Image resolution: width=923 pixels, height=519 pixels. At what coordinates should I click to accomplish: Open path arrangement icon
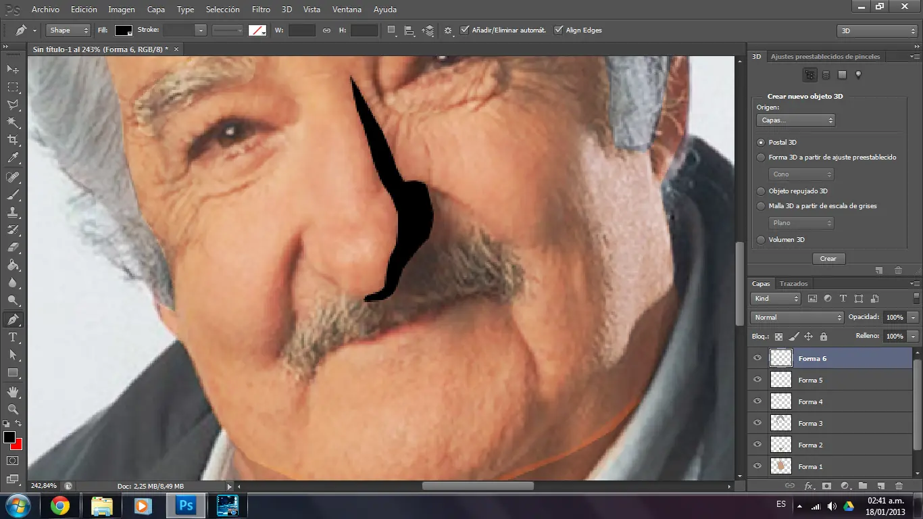pyautogui.click(x=428, y=30)
